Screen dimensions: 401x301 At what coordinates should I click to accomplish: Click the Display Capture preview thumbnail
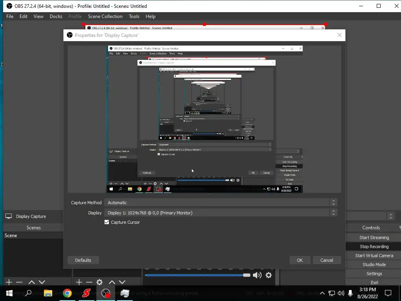click(204, 119)
